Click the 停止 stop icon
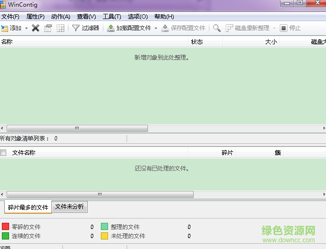The image size is (326, 249). [284, 28]
